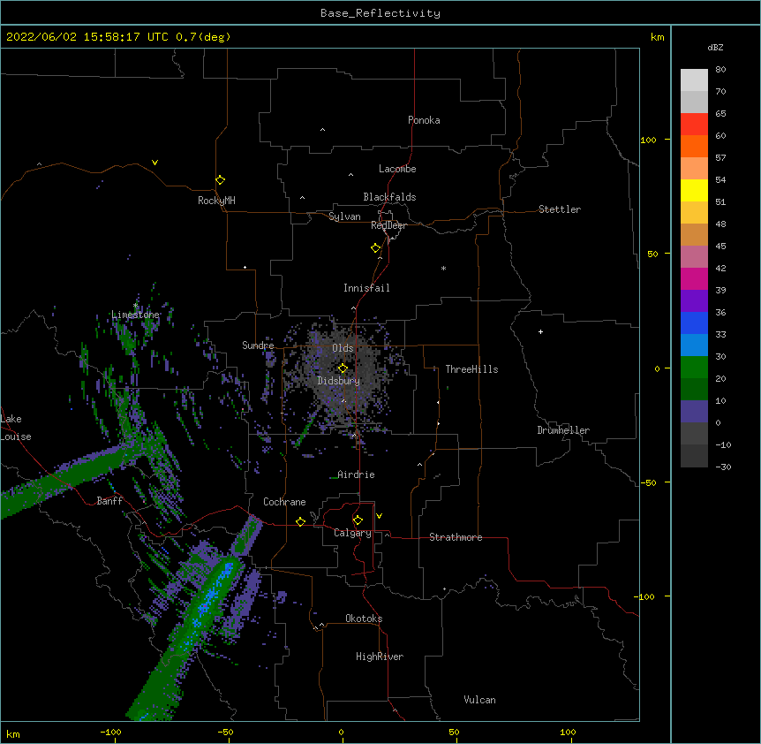The height and width of the screenshot is (744, 761).
Task: Click the Didsbury town label
Action: tap(339, 381)
